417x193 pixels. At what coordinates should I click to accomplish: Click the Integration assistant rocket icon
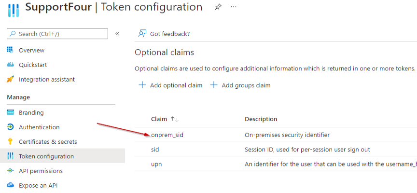pos(10,79)
